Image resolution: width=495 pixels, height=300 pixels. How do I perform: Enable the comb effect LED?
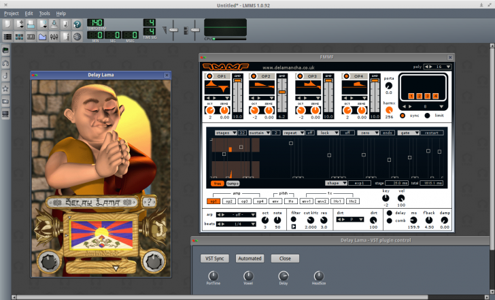[389, 220]
